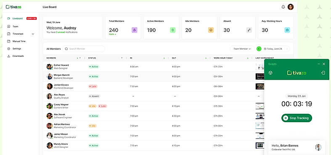Filter the Status column
Viewport: 331px width, 155px height.
click(x=122, y=58)
